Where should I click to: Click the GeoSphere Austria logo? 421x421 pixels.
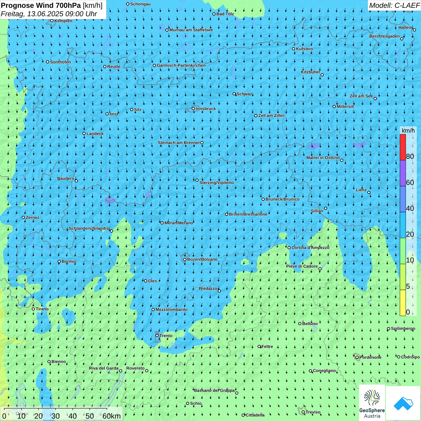click(372, 403)
